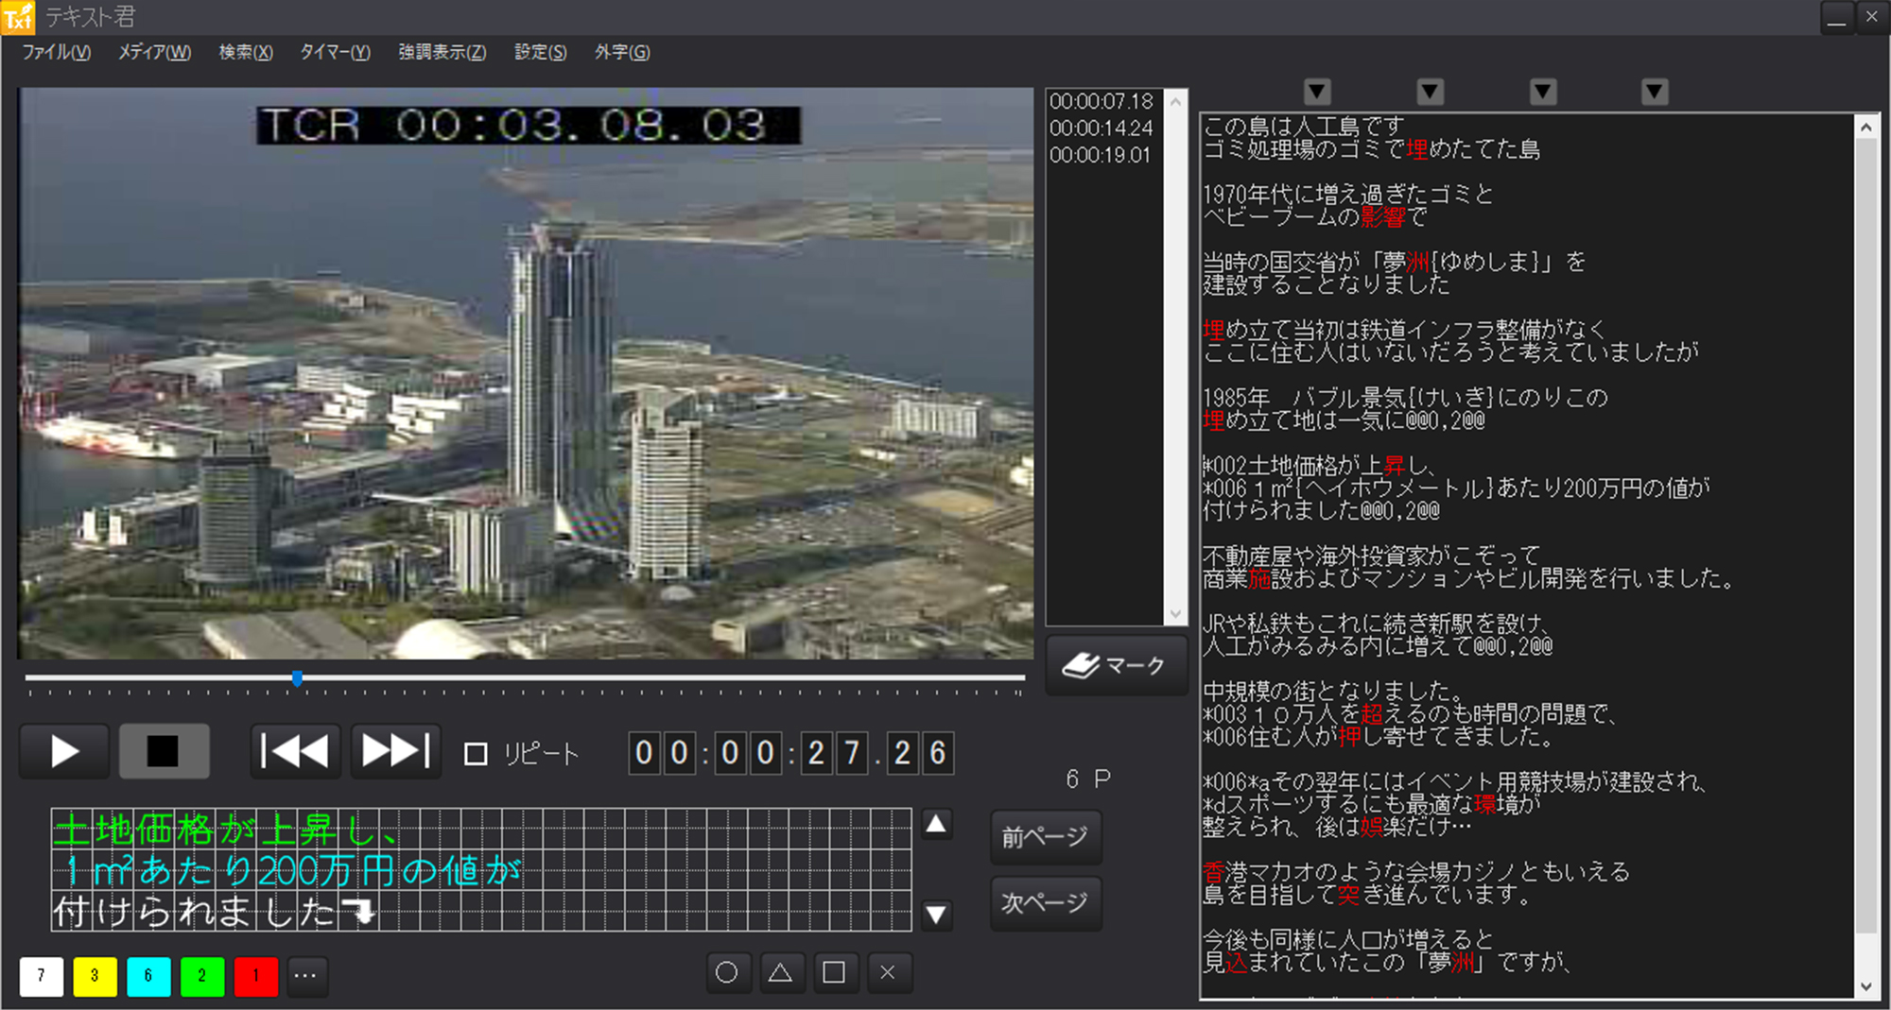Image resolution: width=1891 pixels, height=1010 pixels.
Task: Select the timestamp 00:00:07.18 in the mark list
Action: [1102, 101]
